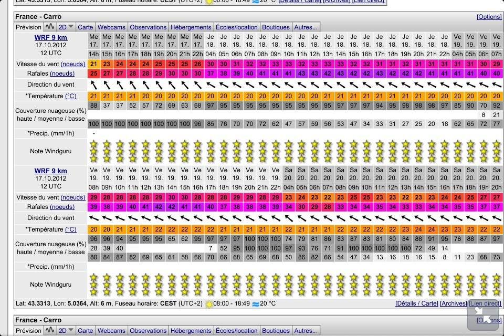The width and height of the screenshot is (504, 336).
Task: Click the star rating under Me 17 14h column
Action: [x=93, y=151]
